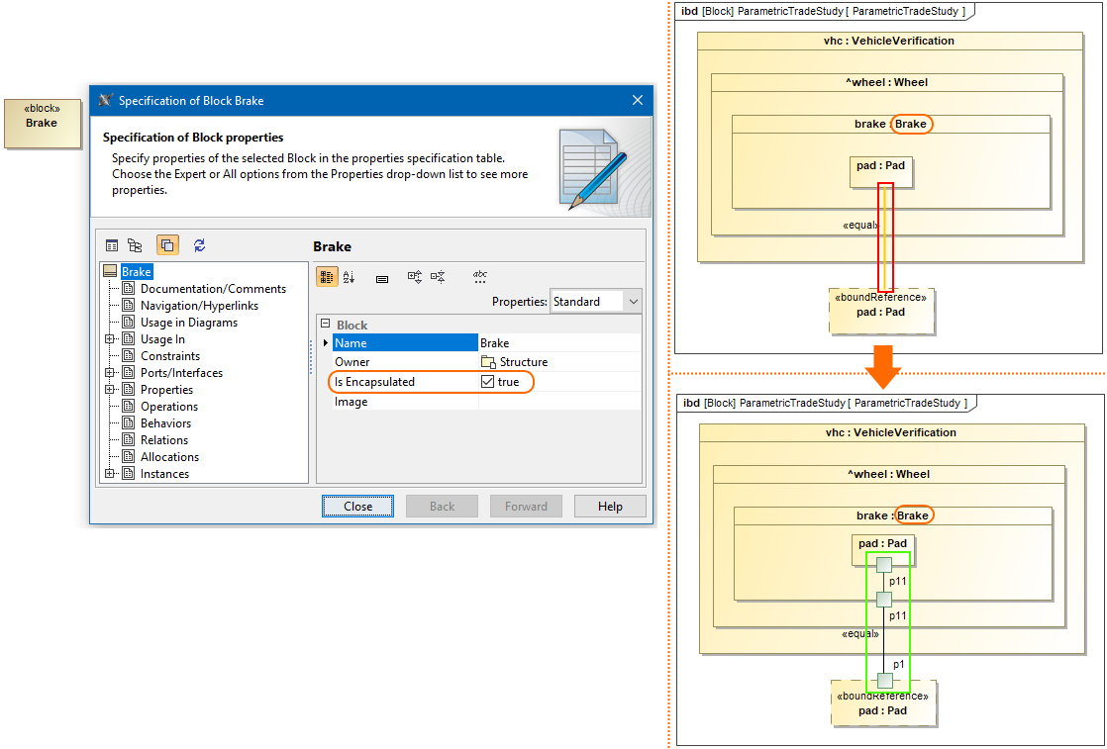Click the collapse all categories icon
Image resolution: width=1107 pixels, height=749 pixels.
437,276
